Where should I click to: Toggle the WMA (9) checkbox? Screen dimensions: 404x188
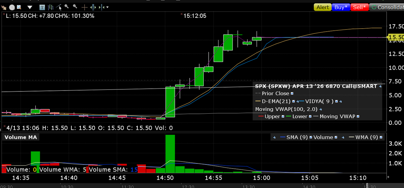[381, 137]
